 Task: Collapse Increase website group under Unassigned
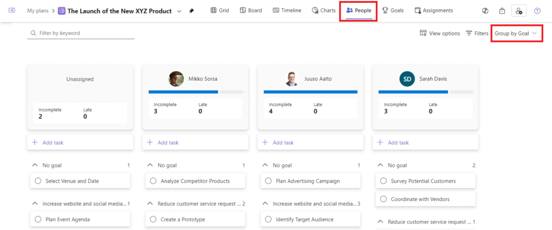[x=34, y=203]
